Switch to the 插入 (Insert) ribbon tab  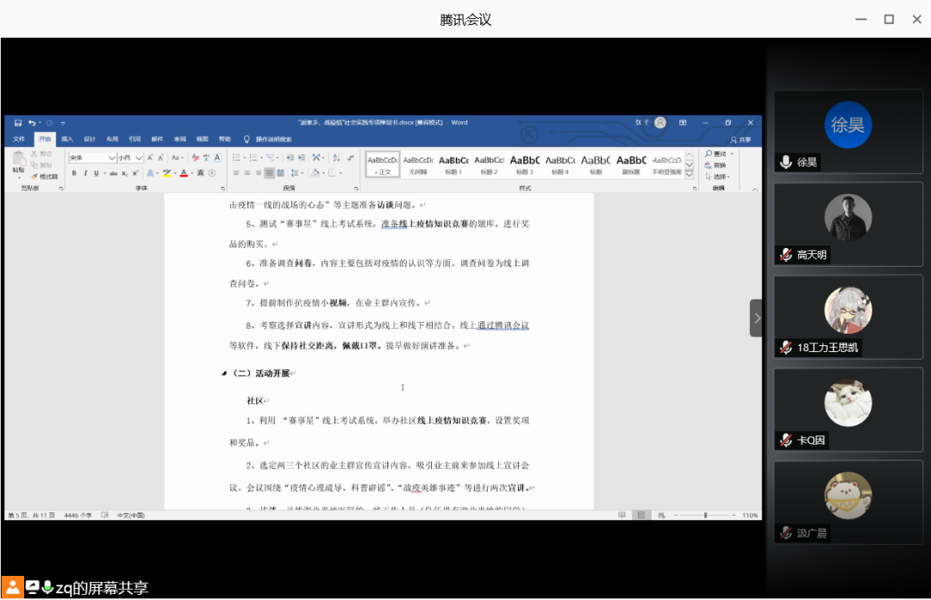point(66,139)
